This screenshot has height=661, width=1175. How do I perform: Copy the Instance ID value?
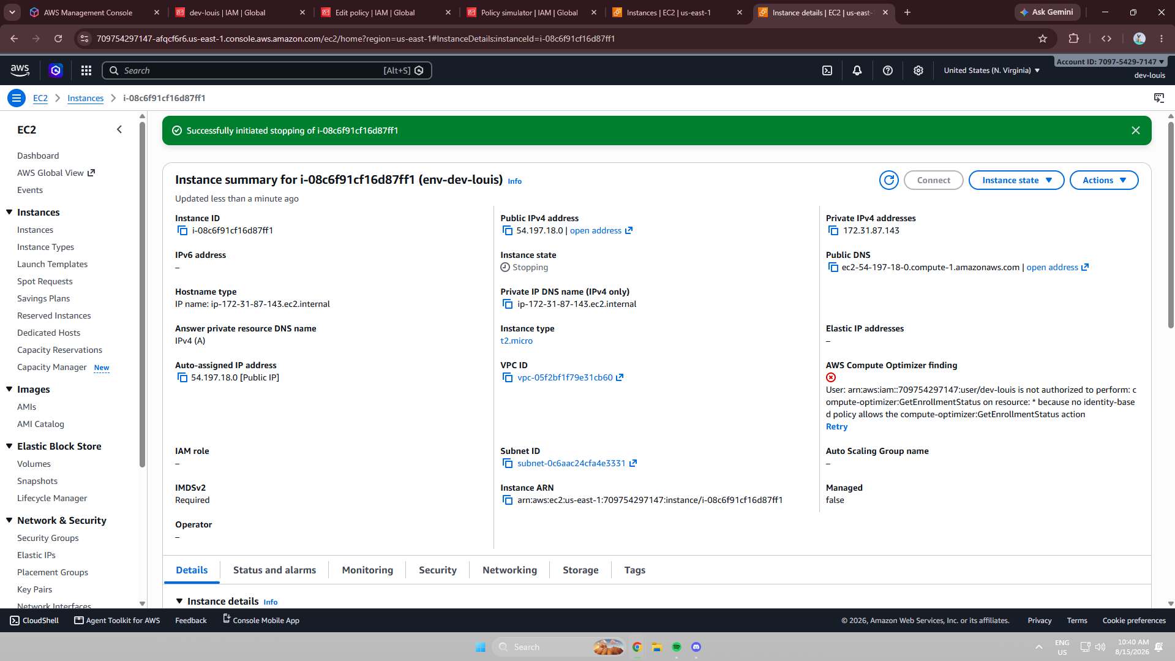(182, 231)
